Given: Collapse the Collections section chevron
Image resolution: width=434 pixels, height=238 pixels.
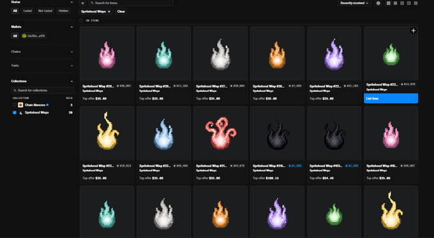Looking at the screenshot, I should 71,82.
